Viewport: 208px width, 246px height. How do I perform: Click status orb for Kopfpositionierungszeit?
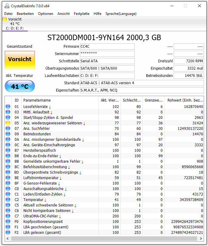click(x=8, y=222)
